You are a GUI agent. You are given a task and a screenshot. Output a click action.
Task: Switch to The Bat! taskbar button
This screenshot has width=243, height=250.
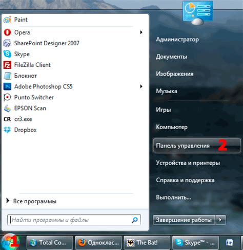[147, 242]
